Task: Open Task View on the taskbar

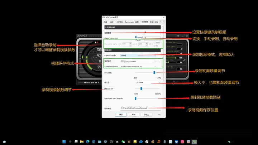Action: 76,142
